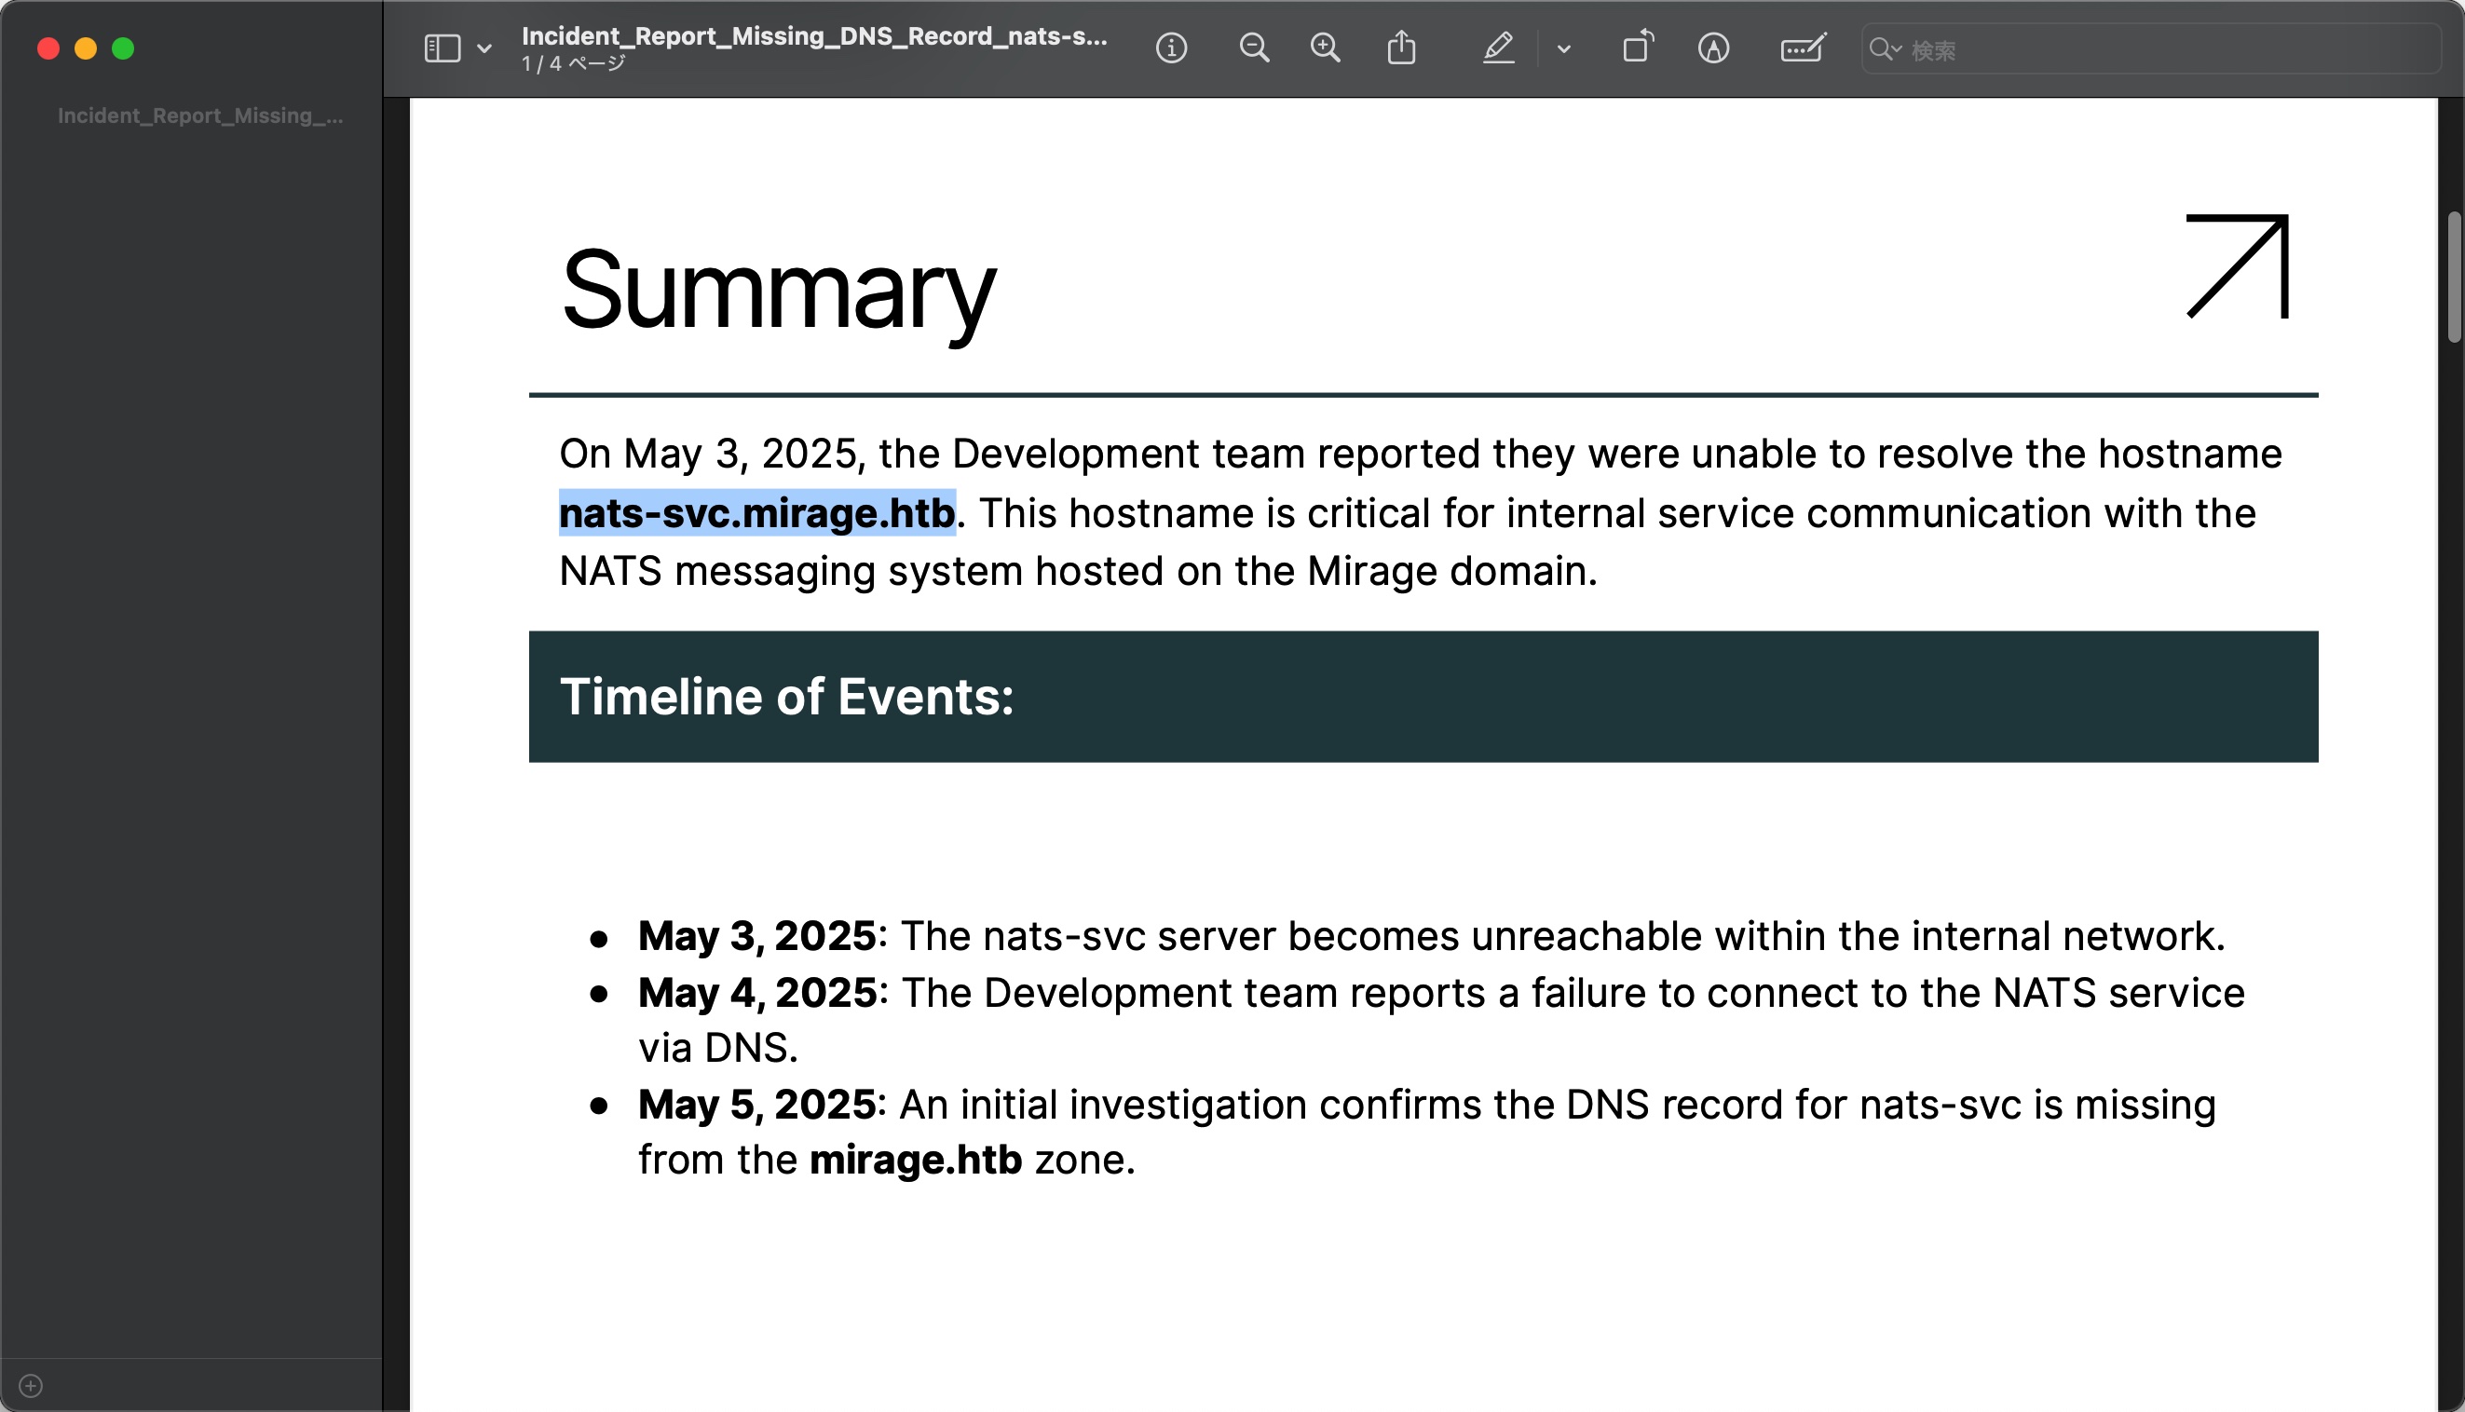Click the add button in sidebar footer
Viewport: 2465px width, 1412px height.
click(31, 1386)
